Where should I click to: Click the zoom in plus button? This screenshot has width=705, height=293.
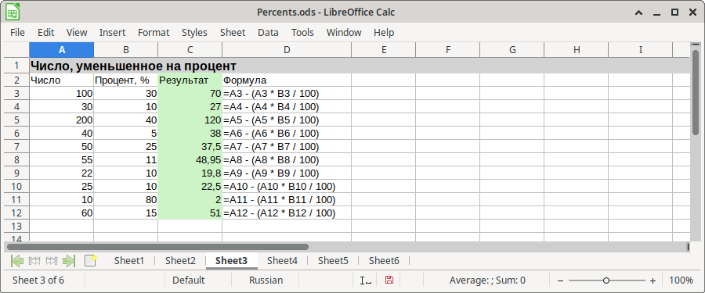pos(653,280)
